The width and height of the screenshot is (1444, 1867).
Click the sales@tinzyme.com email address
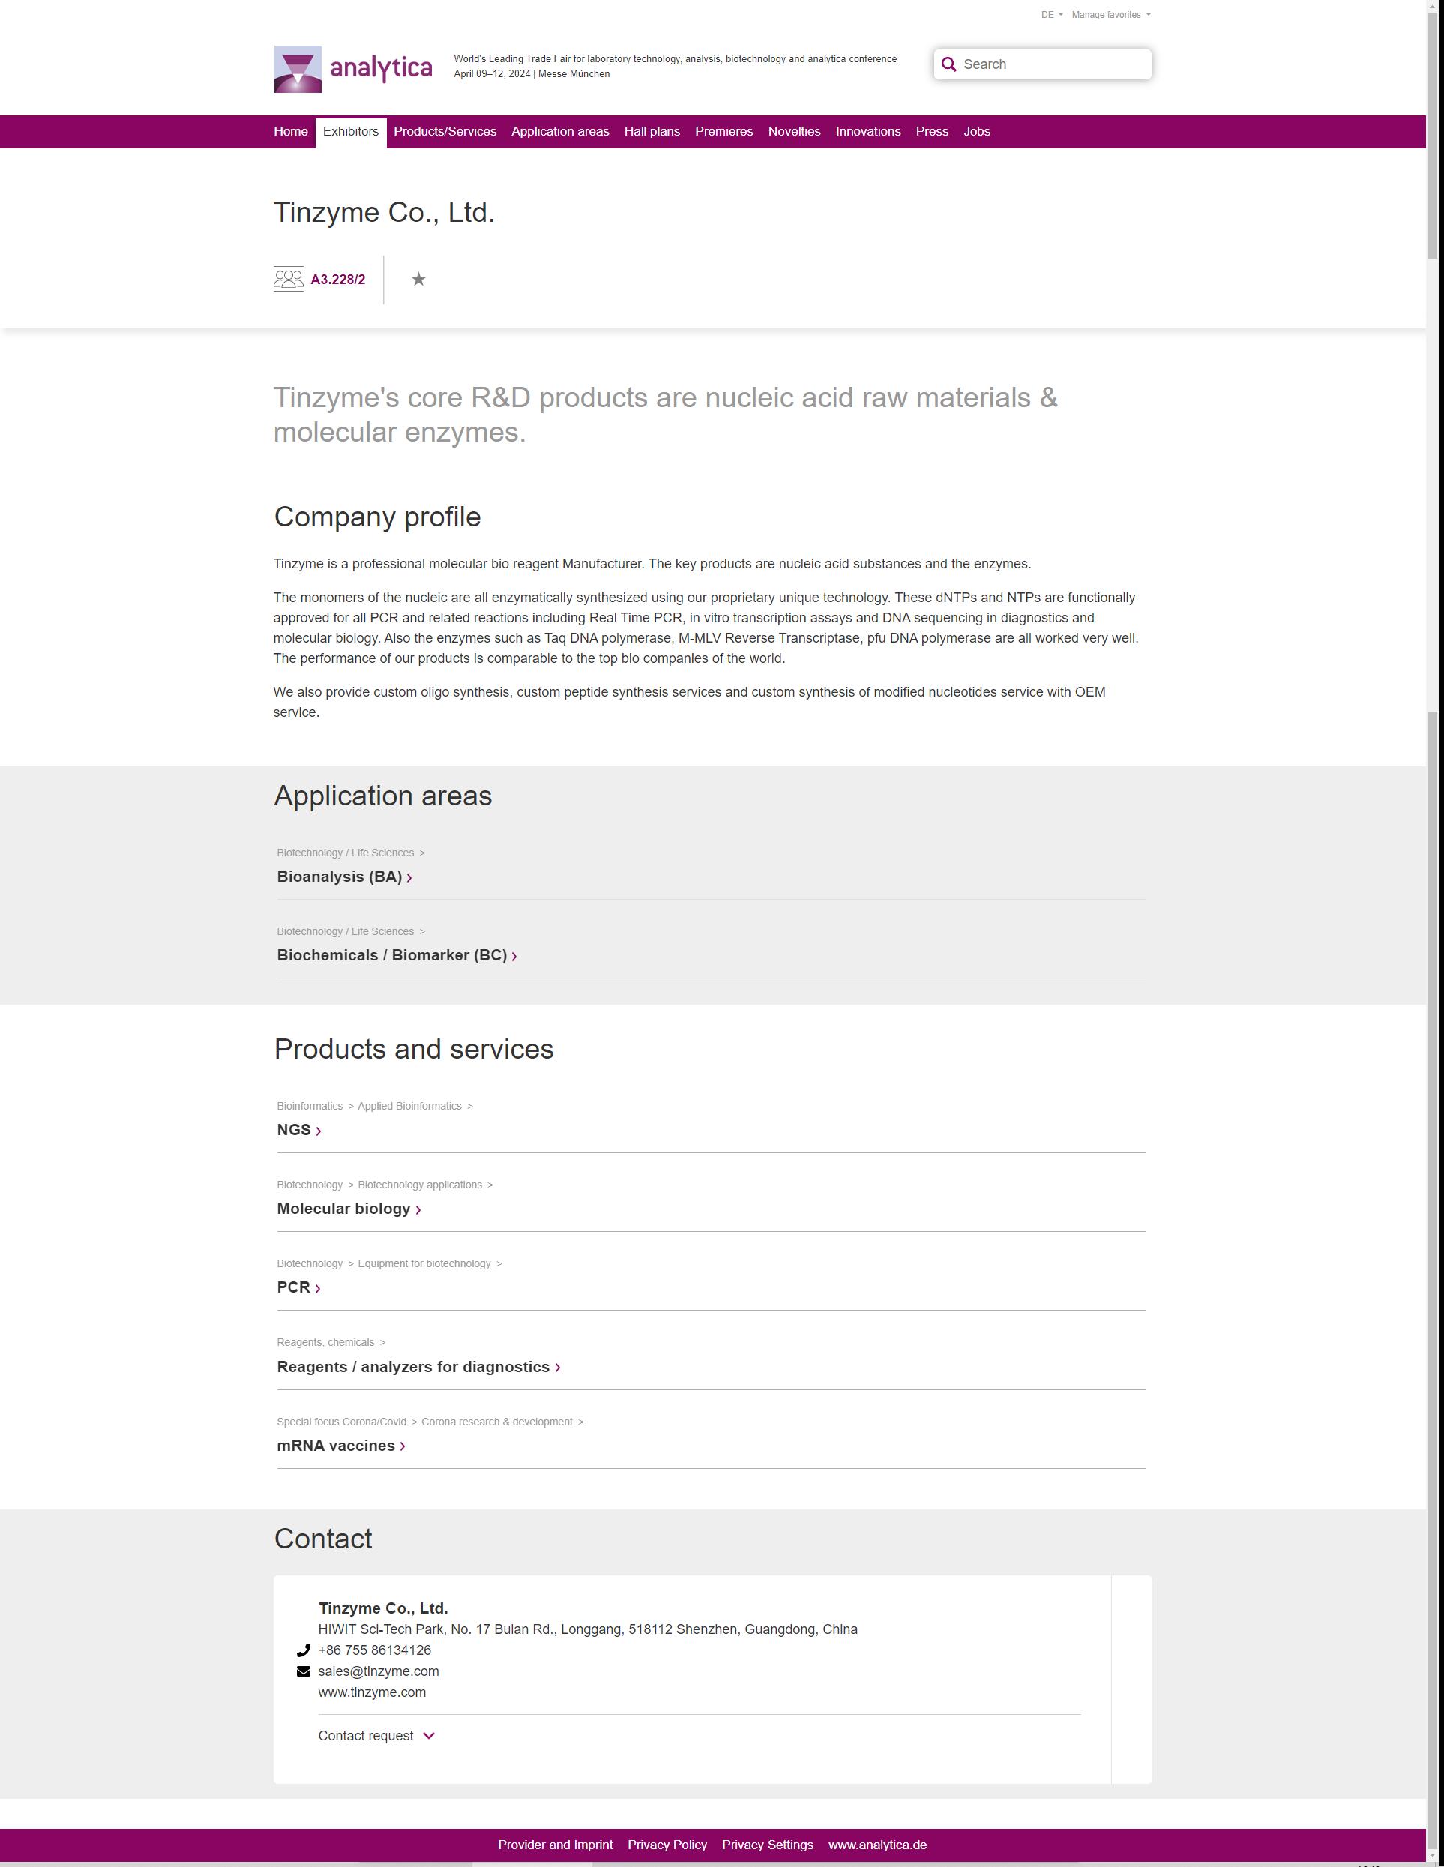tap(379, 1671)
